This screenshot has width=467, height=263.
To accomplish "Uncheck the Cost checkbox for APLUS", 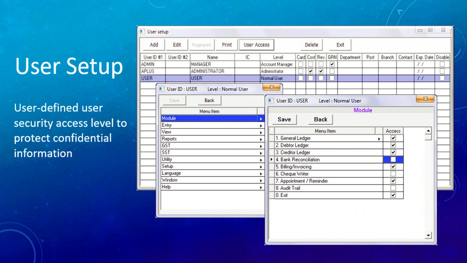I will coord(310,71).
